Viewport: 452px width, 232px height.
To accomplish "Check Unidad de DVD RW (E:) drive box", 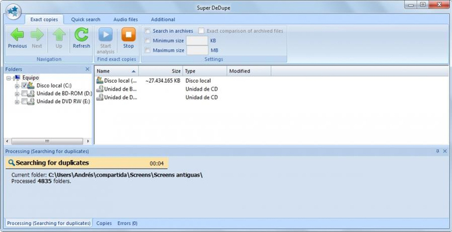I will coord(24,102).
